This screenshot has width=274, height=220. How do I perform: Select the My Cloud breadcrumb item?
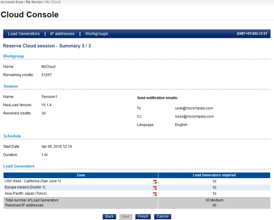pyautogui.click(x=53, y=2)
